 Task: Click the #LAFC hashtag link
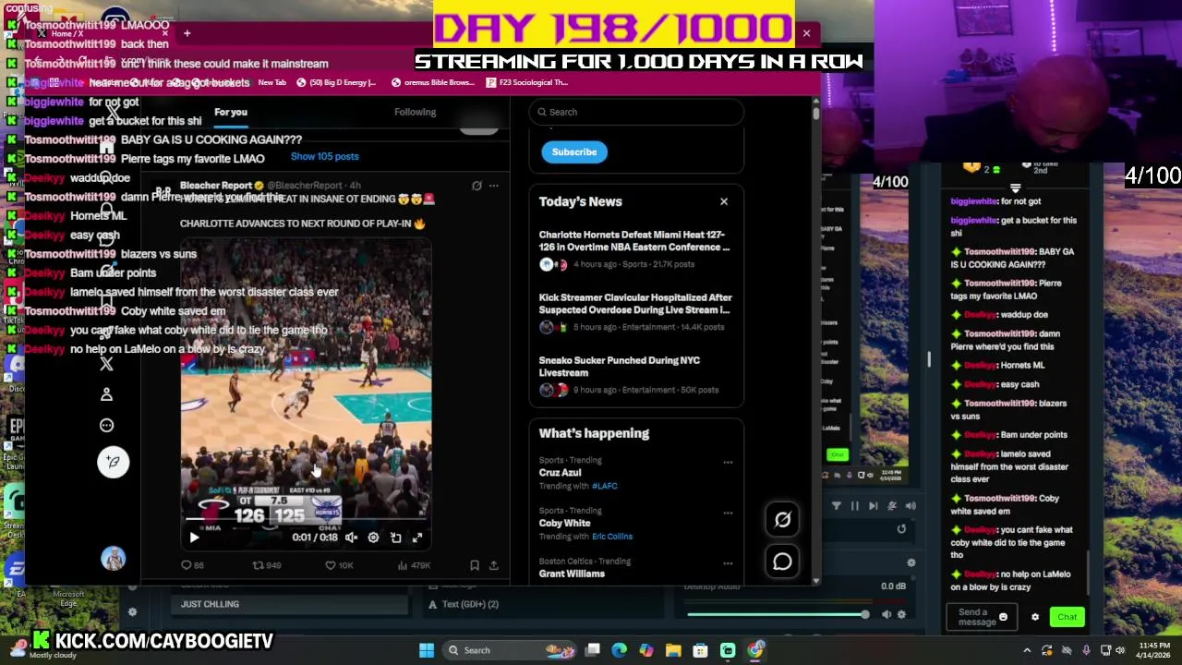point(605,486)
